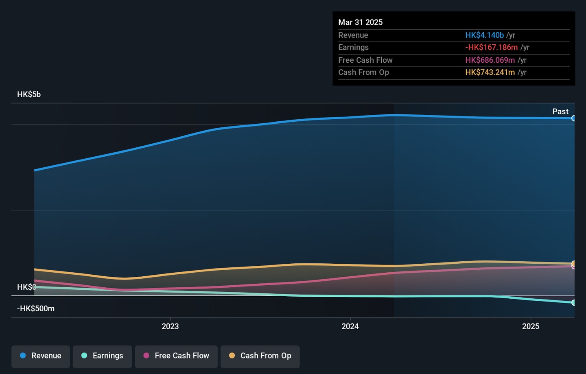Click the teal dot beside Earnings legend label
586x374 pixels.
coord(84,356)
